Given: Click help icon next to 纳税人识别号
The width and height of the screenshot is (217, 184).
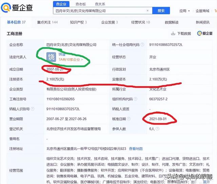Looking at the screenshot, I should tap(33, 109).
